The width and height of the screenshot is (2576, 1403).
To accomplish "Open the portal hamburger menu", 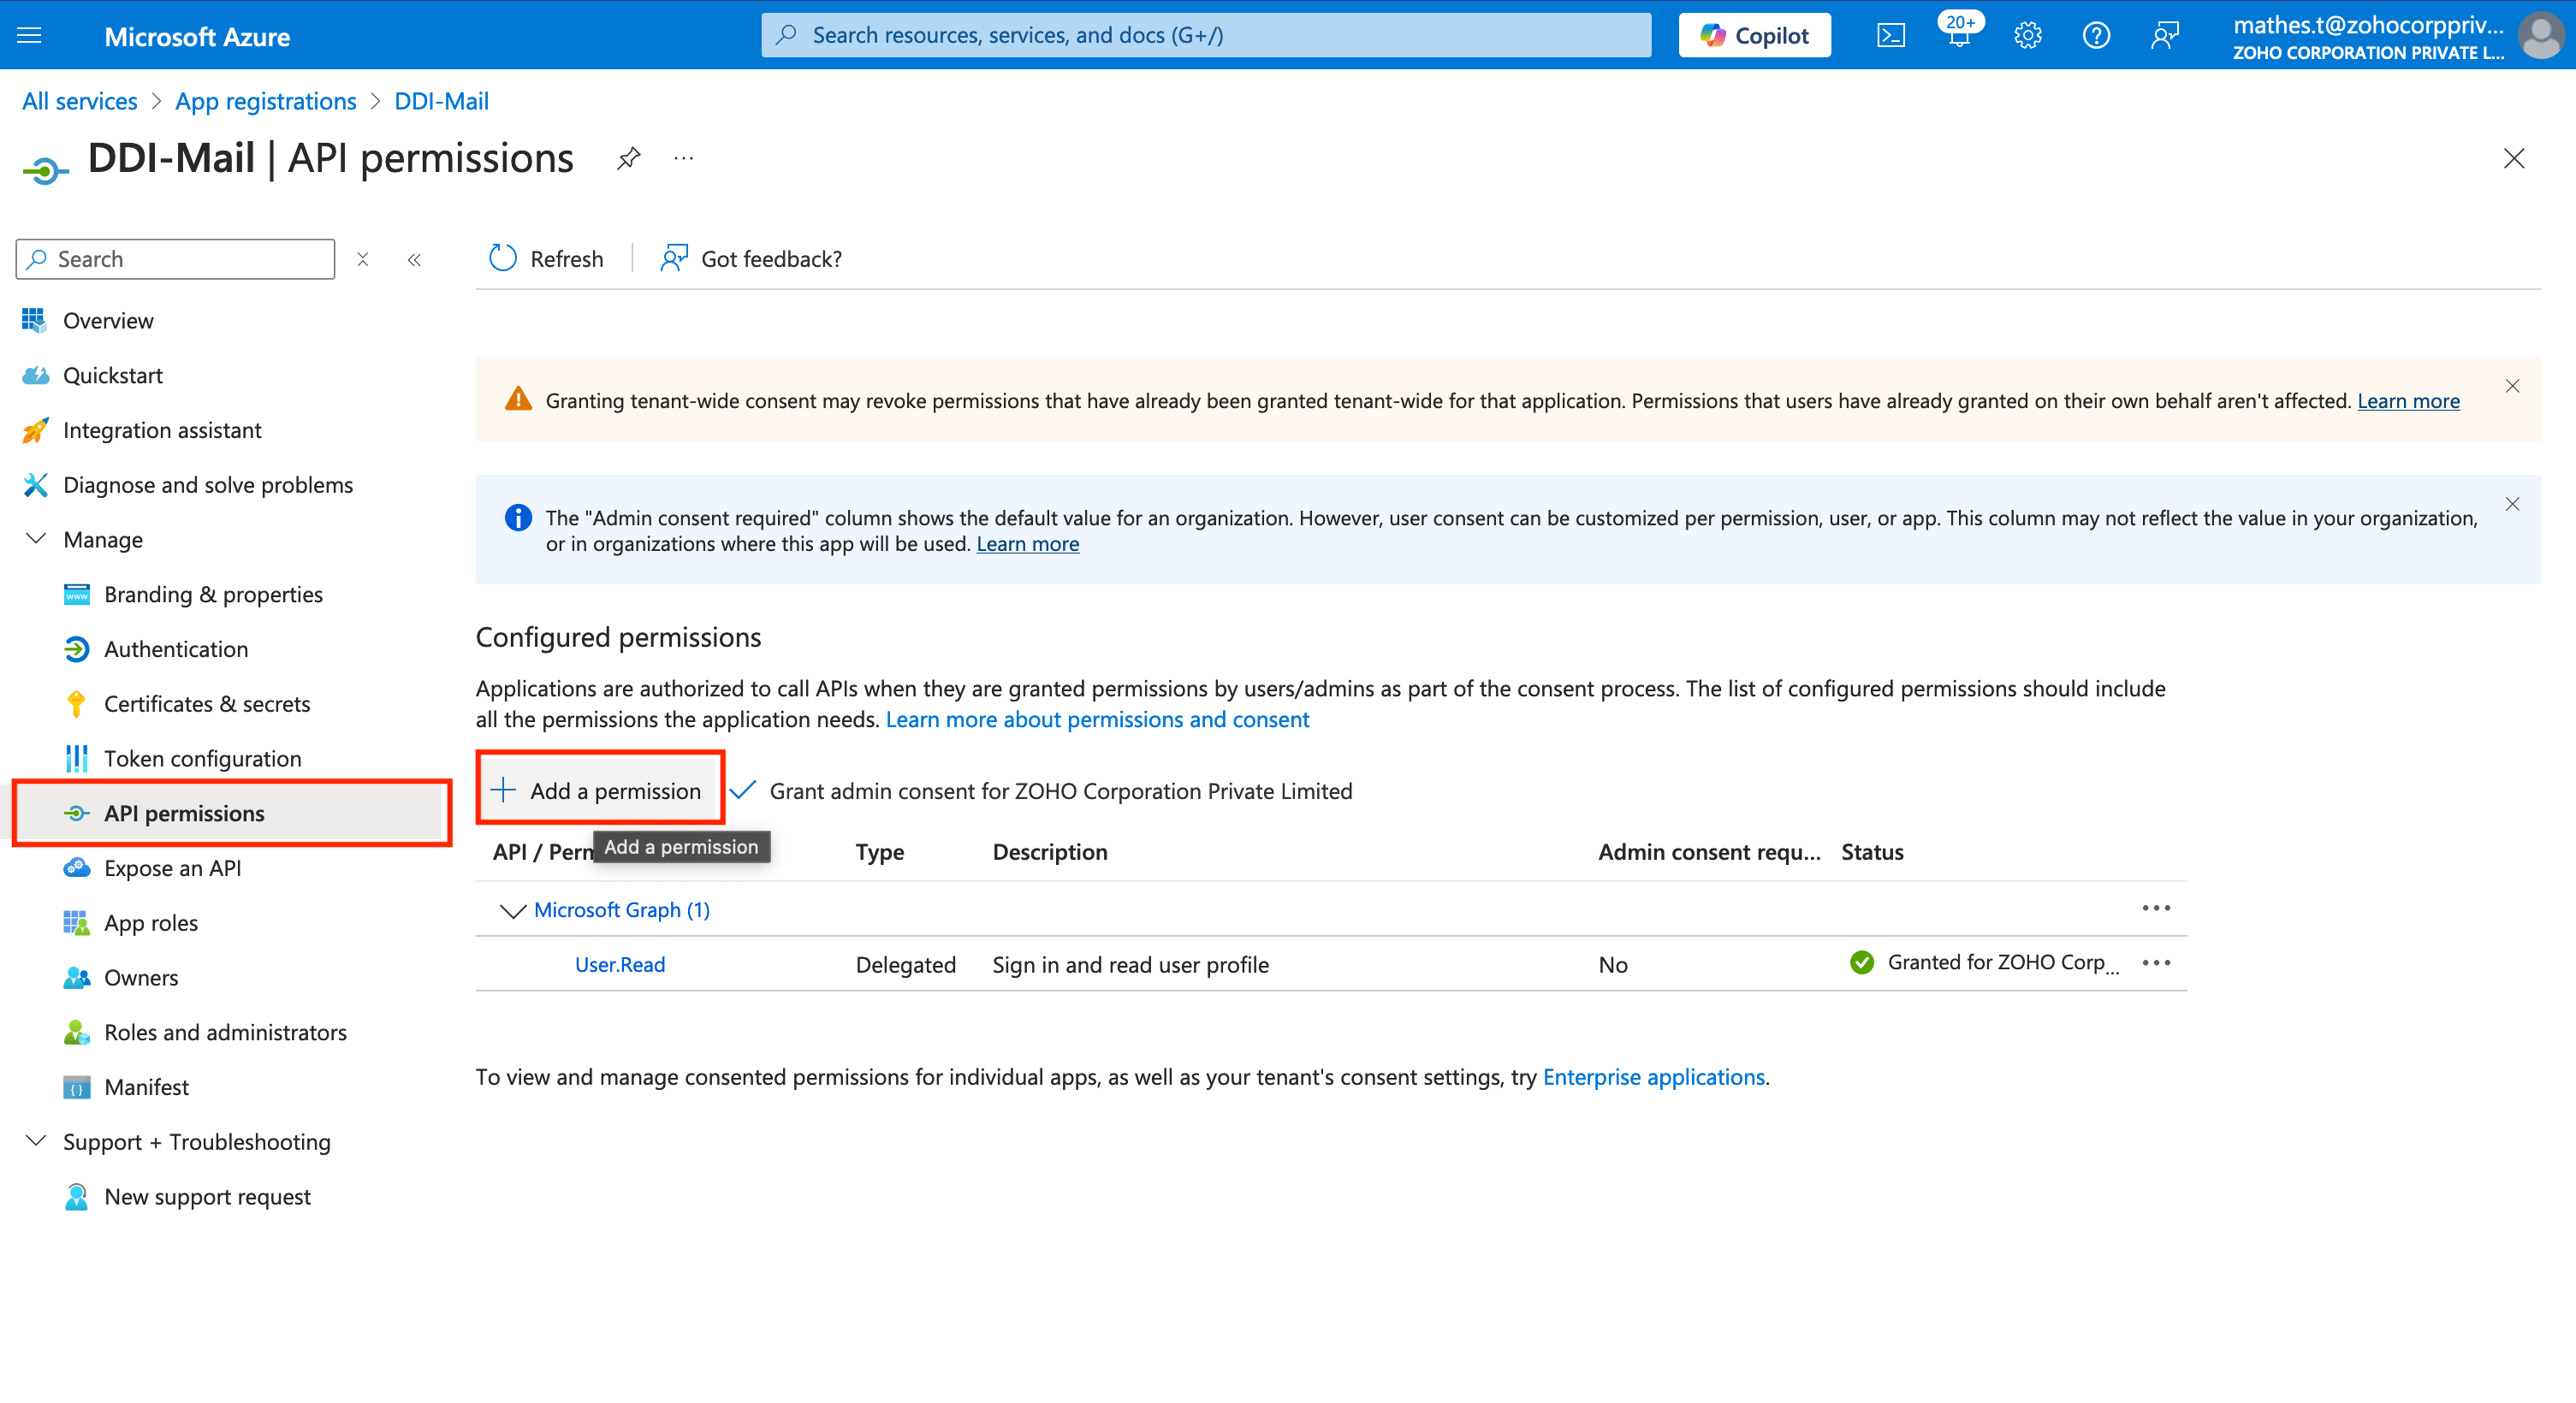I will pos(30,36).
